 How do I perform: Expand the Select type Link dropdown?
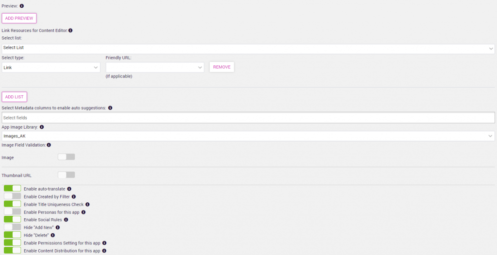tap(51, 68)
